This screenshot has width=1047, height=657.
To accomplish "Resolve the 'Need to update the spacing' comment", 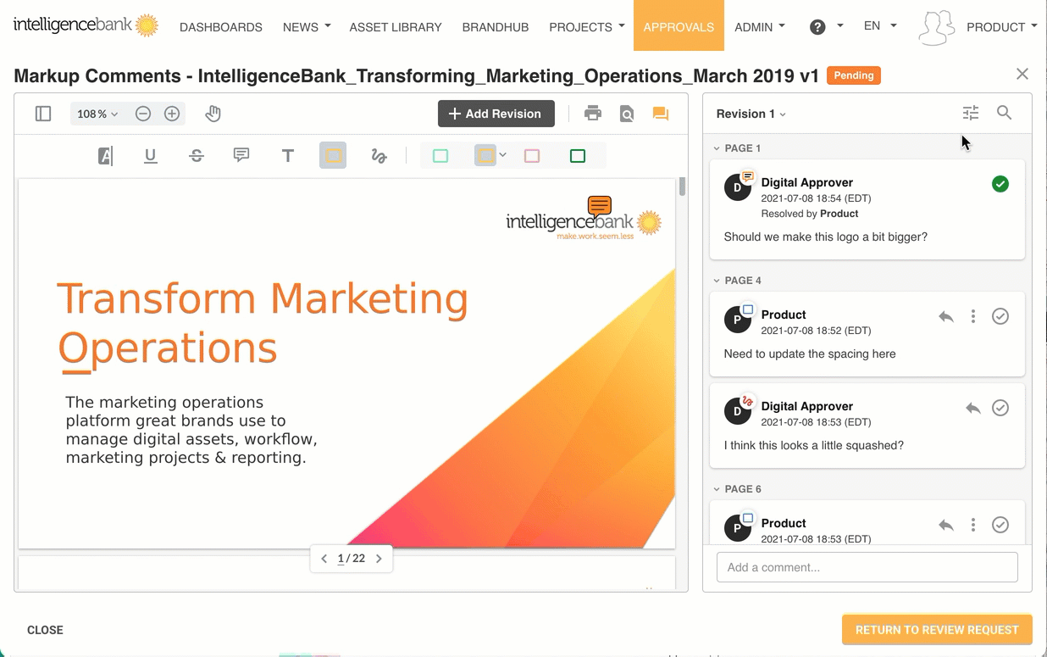I will click(1000, 316).
